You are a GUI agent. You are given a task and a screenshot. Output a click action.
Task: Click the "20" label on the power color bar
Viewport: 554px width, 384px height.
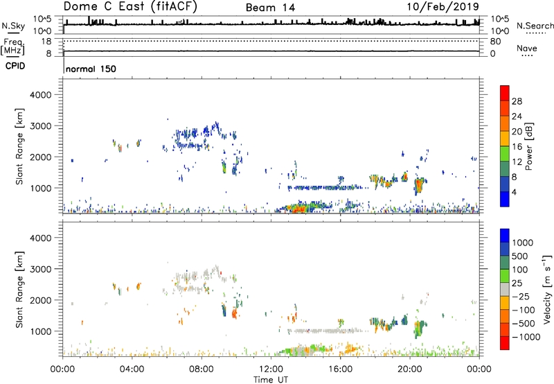tap(517, 132)
